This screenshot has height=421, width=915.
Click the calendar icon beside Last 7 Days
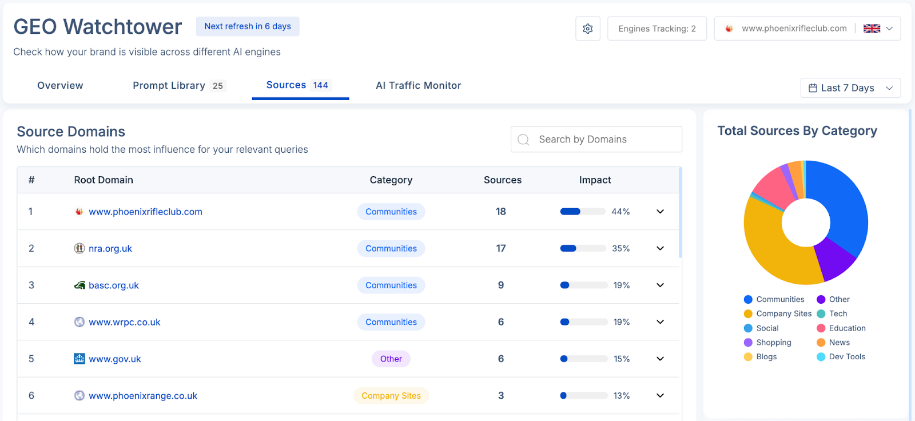813,88
